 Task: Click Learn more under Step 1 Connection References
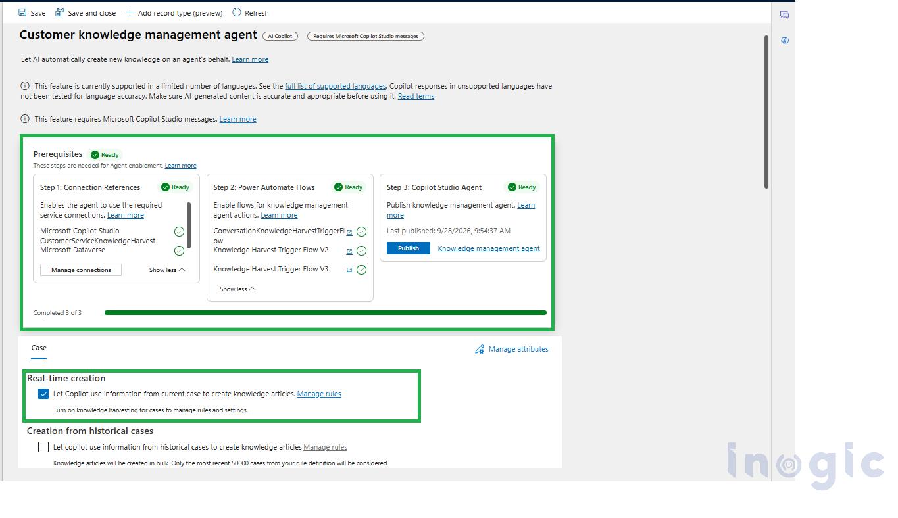click(126, 215)
